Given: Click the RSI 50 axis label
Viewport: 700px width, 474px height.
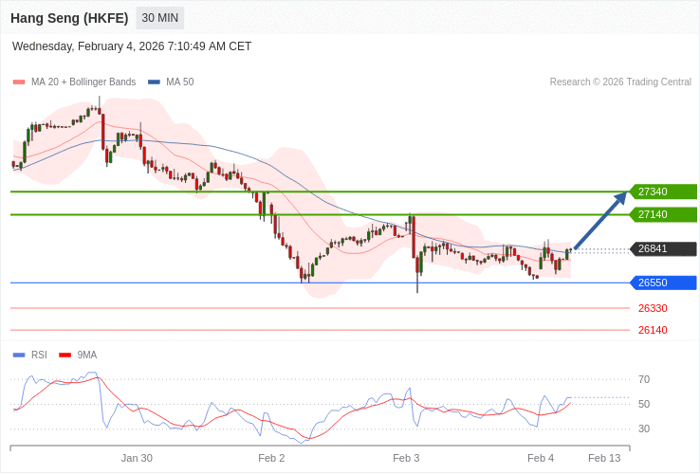Looking at the screenshot, I should (644, 405).
